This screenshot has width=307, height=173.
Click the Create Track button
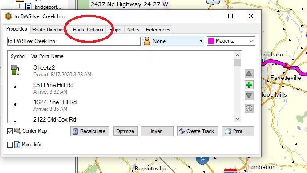click(x=198, y=131)
